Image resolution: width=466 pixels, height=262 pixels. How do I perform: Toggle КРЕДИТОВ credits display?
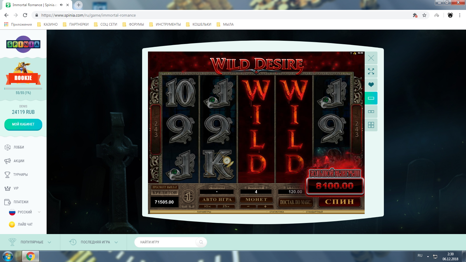(165, 192)
